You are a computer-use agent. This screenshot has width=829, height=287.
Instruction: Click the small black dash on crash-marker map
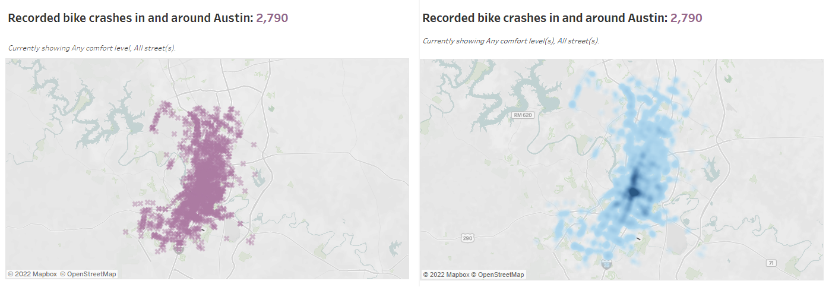coord(203,229)
